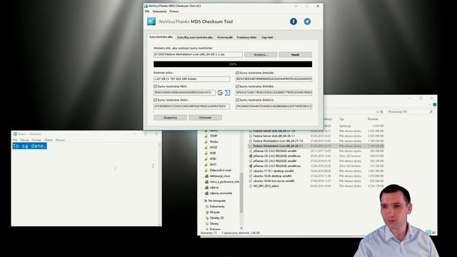Click the Wybierz... file browse button
This screenshot has width=457, height=257.
point(261,54)
